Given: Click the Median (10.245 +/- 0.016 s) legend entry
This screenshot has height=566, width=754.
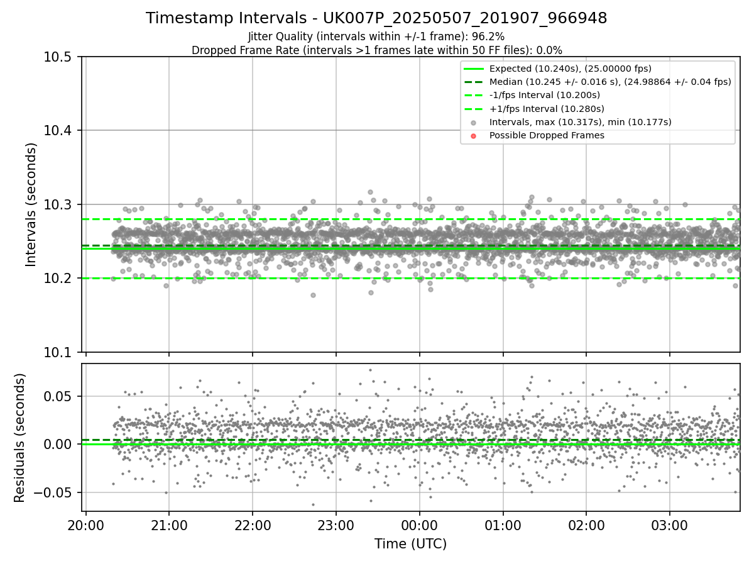Looking at the screenshot, I should click(x=610, y=82).
